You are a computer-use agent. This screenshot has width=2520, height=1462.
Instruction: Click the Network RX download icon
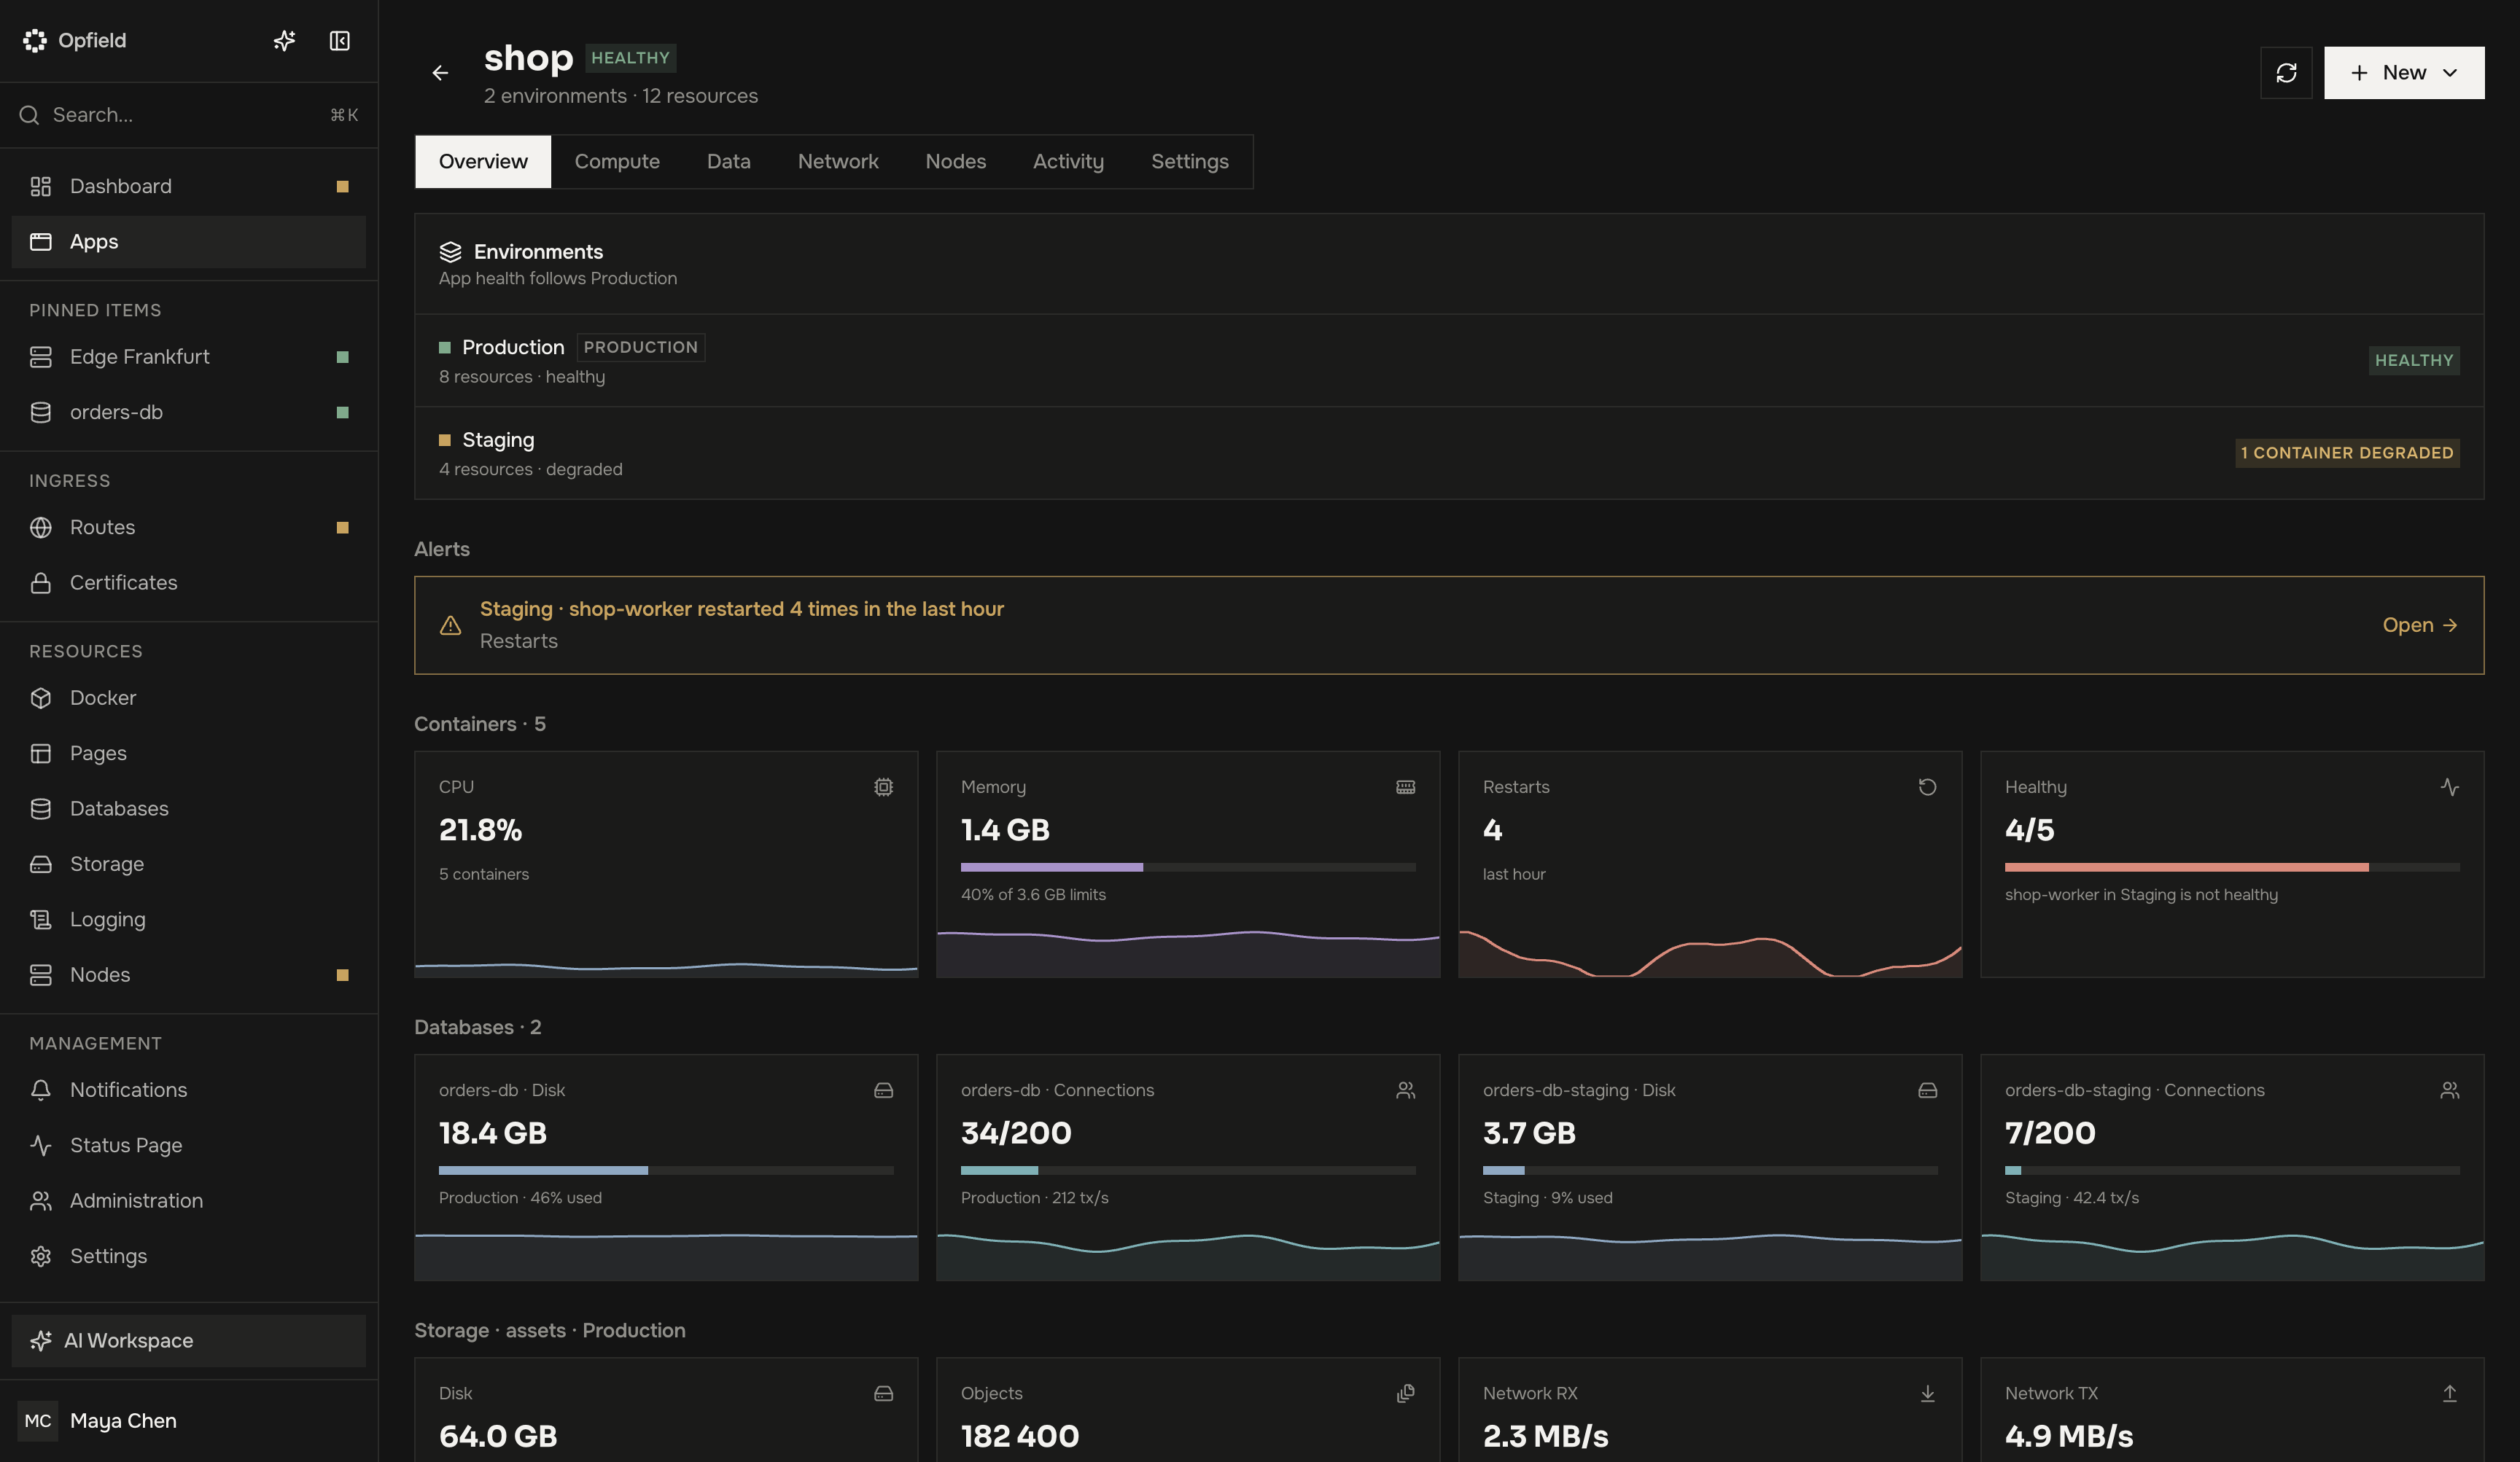[1928, 1394]
